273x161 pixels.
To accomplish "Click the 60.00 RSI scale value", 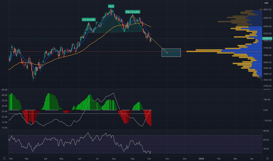I will [x=266, y=140].
